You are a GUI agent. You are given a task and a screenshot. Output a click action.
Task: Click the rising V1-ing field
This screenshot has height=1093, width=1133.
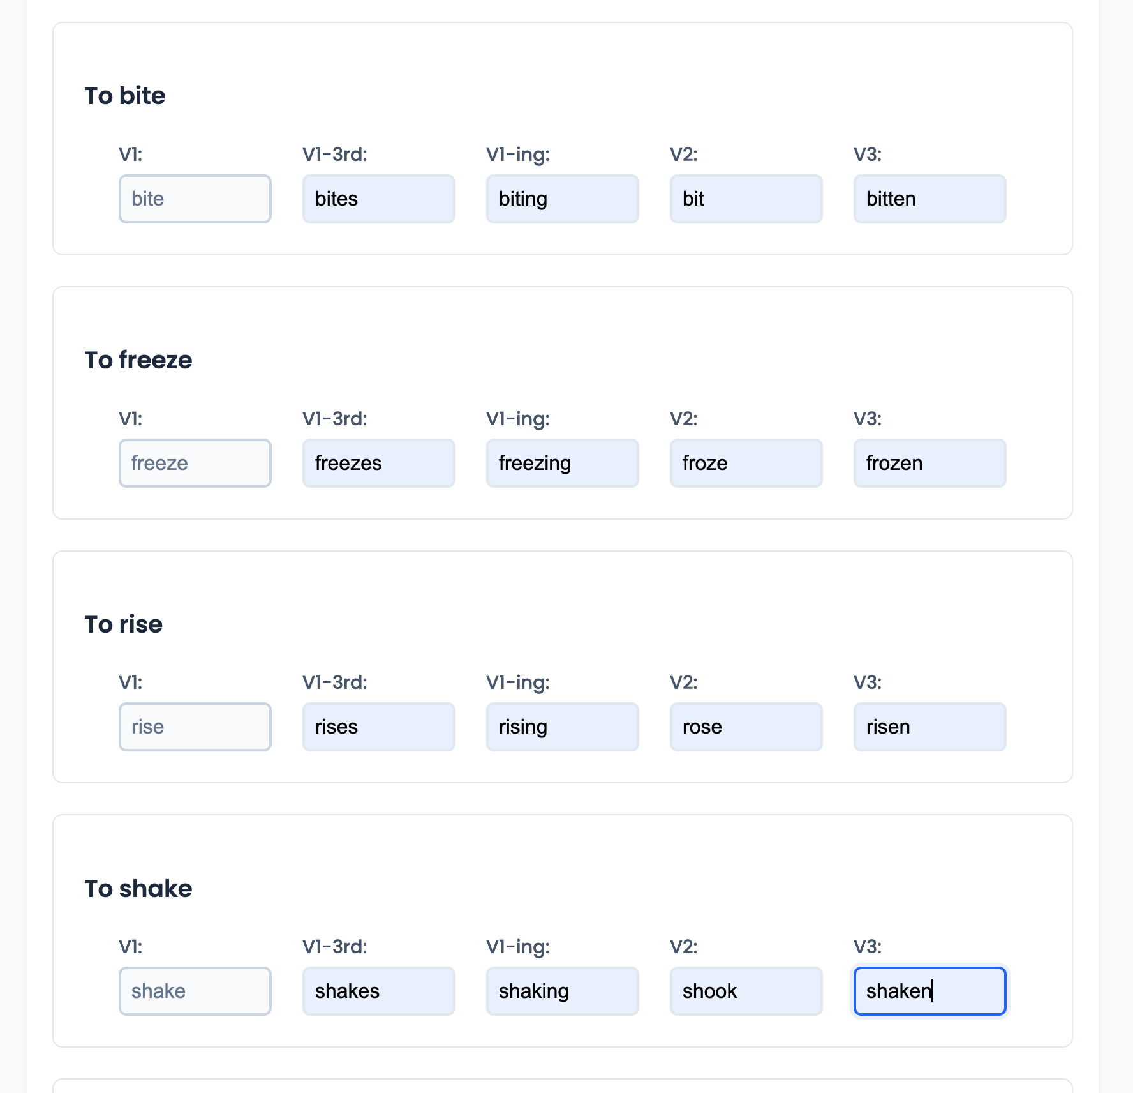click(x=562, y=727)
